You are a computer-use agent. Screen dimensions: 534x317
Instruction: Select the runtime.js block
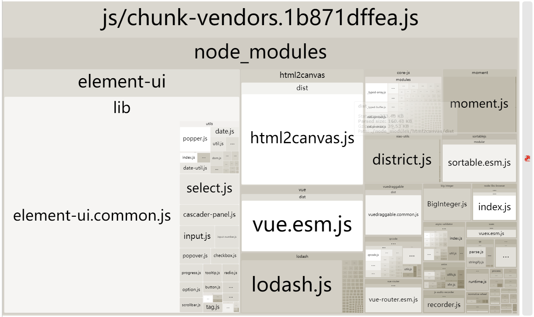477,282
